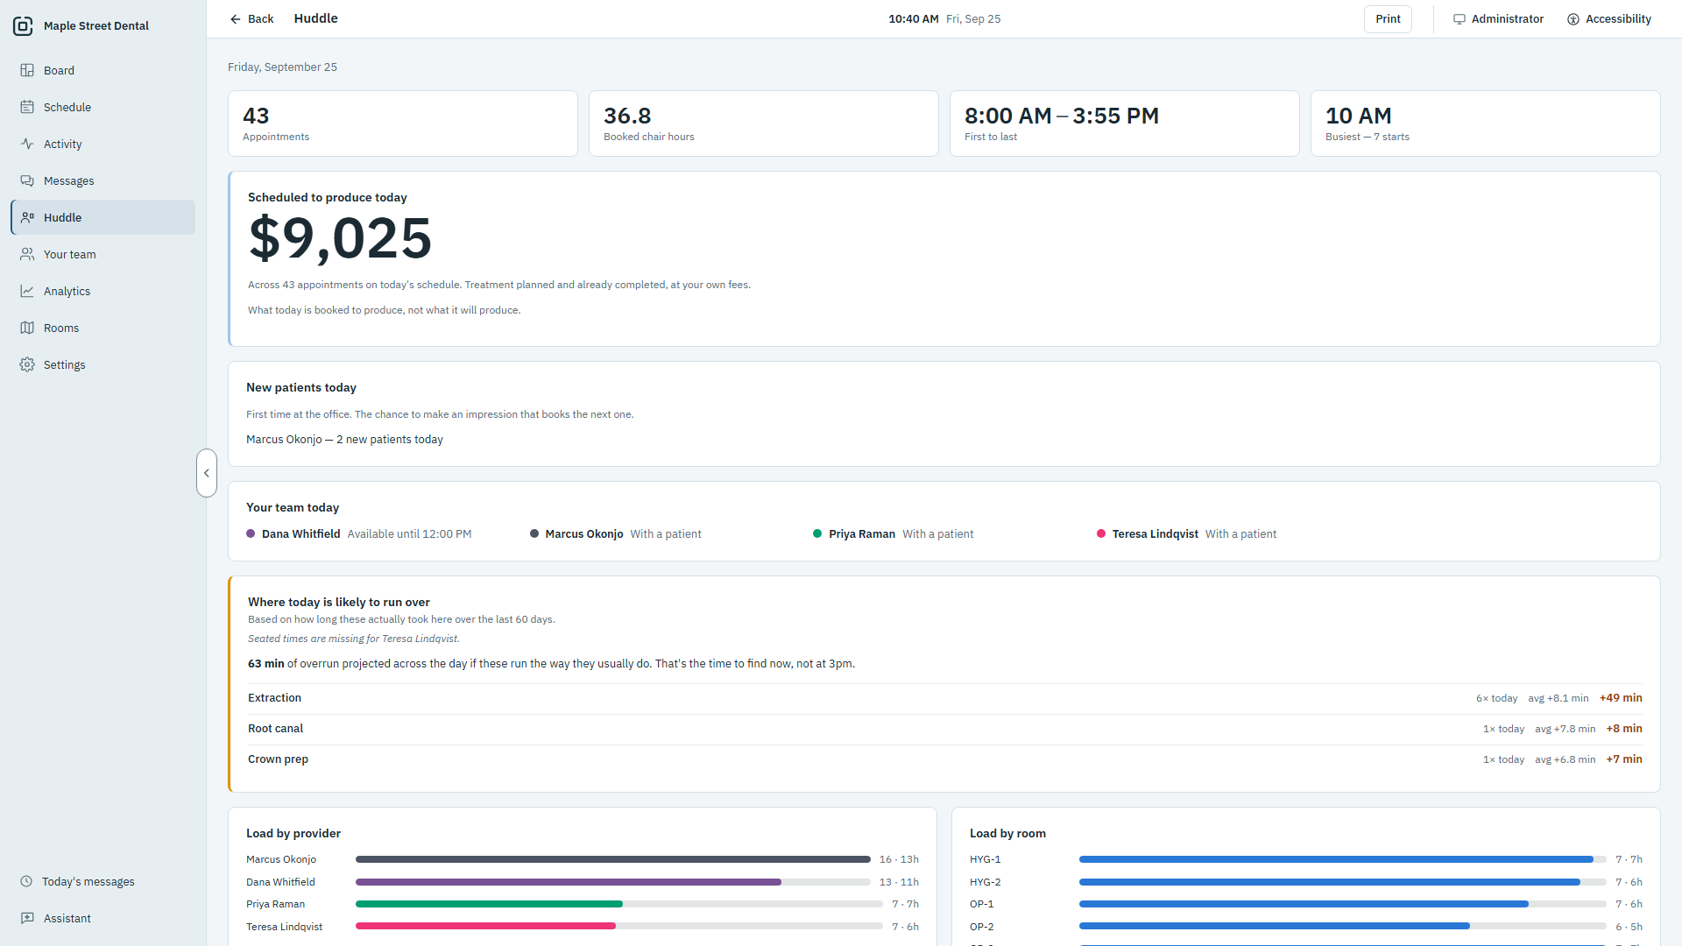The width and height of the screenshot is (1682, 946).
Task: Select Your team menu item
Action: pos(103,254)
